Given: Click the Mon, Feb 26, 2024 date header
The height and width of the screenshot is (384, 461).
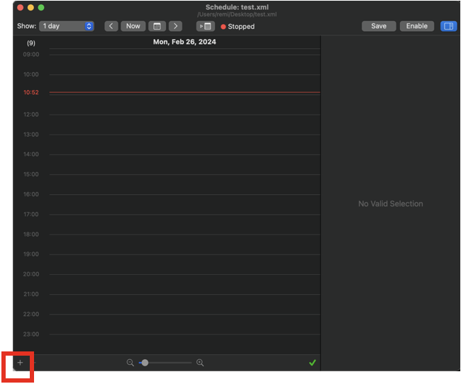Looking at the screenshot, I should (184, 42).
